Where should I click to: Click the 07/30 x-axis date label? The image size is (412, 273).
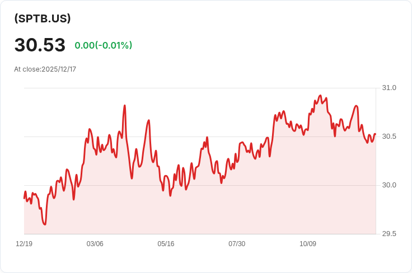coord(237,244)
